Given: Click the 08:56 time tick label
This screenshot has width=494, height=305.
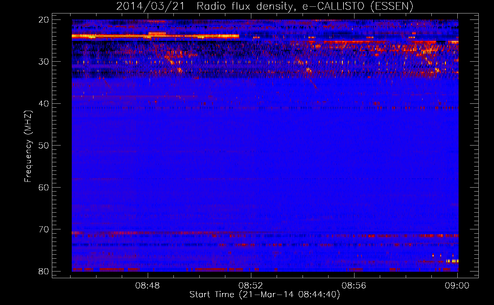Looking at the screenshot, I should [354, 286].
